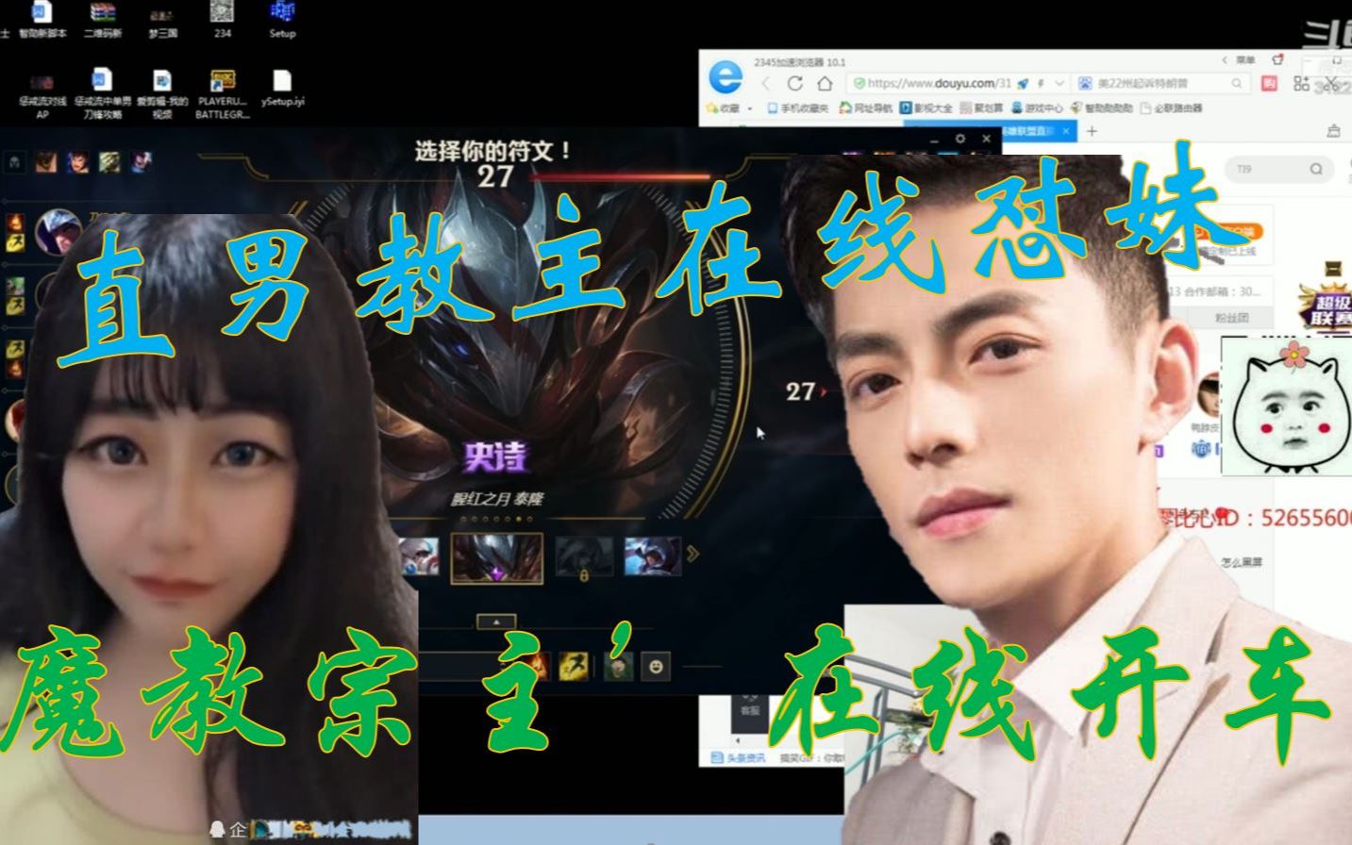This screenshot has width=1352, height=845.
Task: Go back in the 2345 browser
Action: click(765, 83)
